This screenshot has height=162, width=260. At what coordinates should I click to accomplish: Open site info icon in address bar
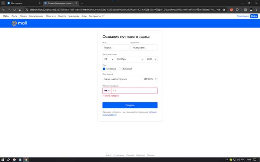point(27,10)
